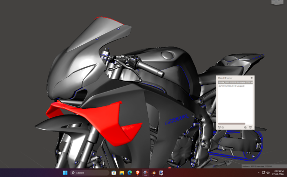Open the Windows Start menu
Image resolution: width=287 pixels, height=177 pixels.
pos(65,173)
